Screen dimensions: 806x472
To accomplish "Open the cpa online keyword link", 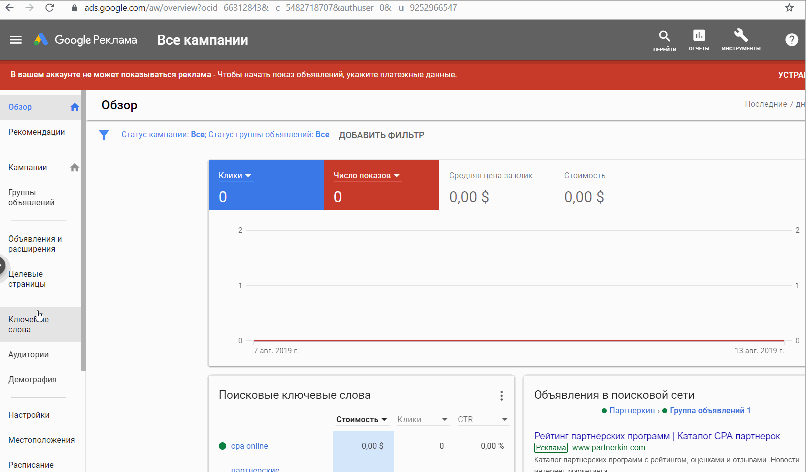I will coord(249,446).
